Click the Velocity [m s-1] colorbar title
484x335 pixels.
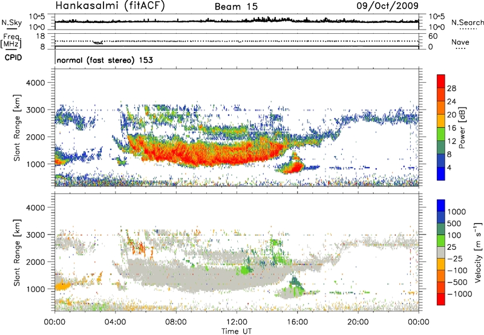point(478,252)
